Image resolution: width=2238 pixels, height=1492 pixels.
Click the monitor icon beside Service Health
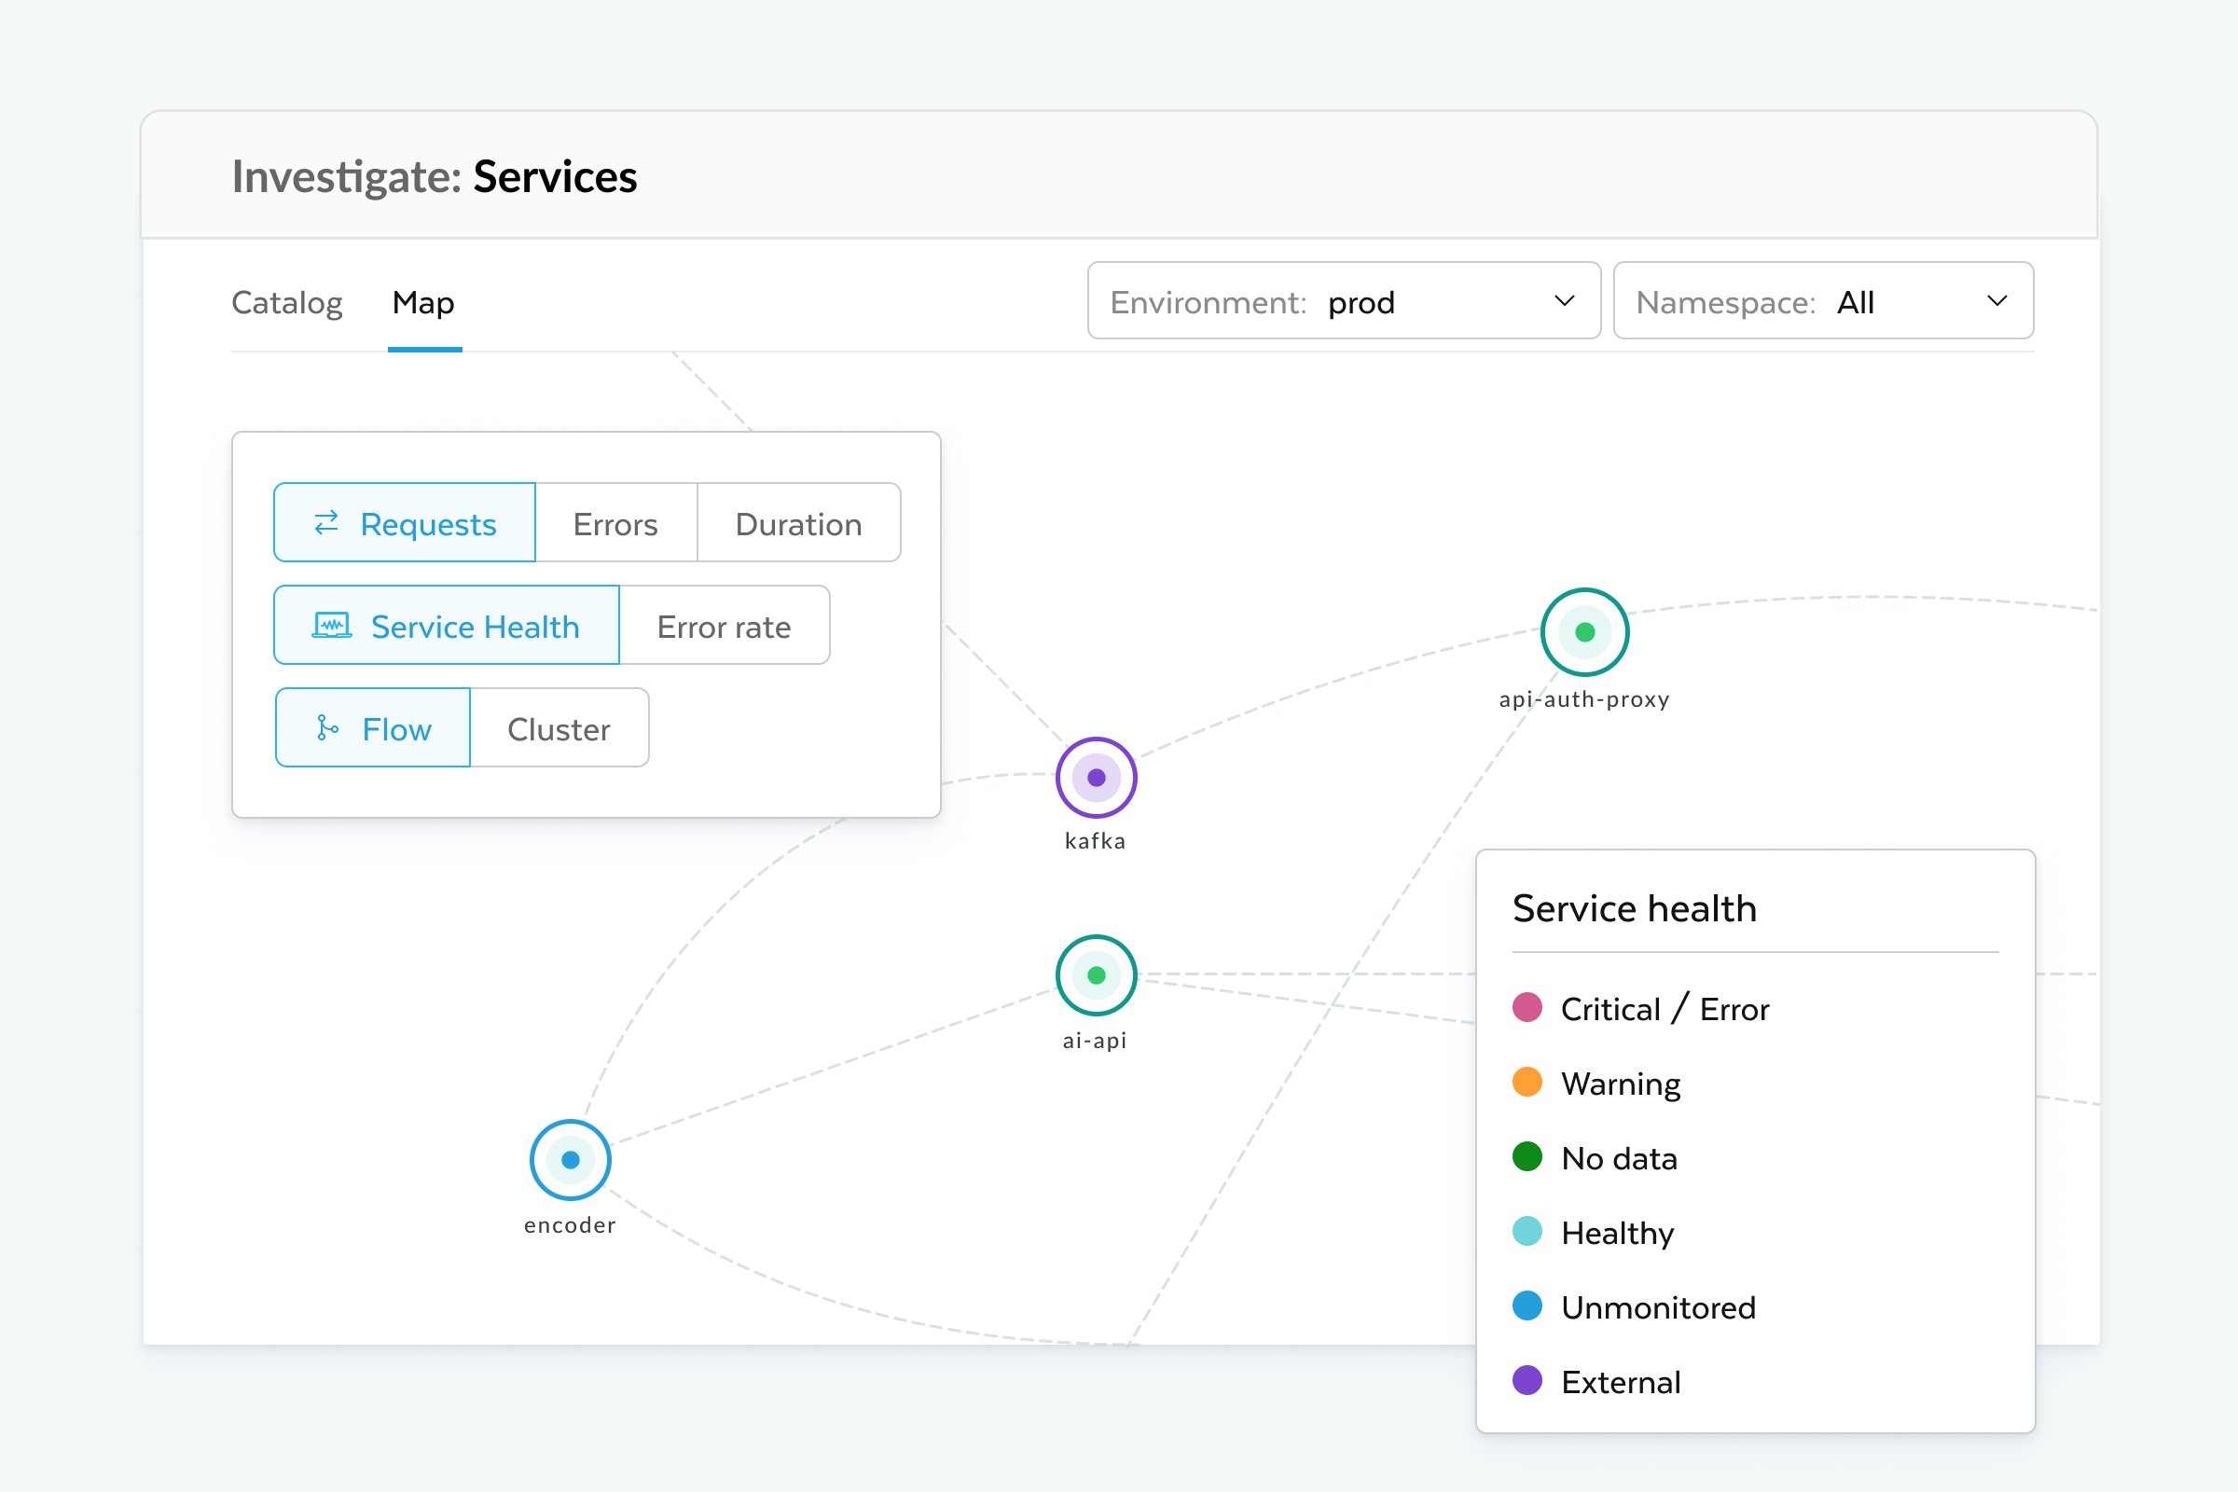[331, 625]
